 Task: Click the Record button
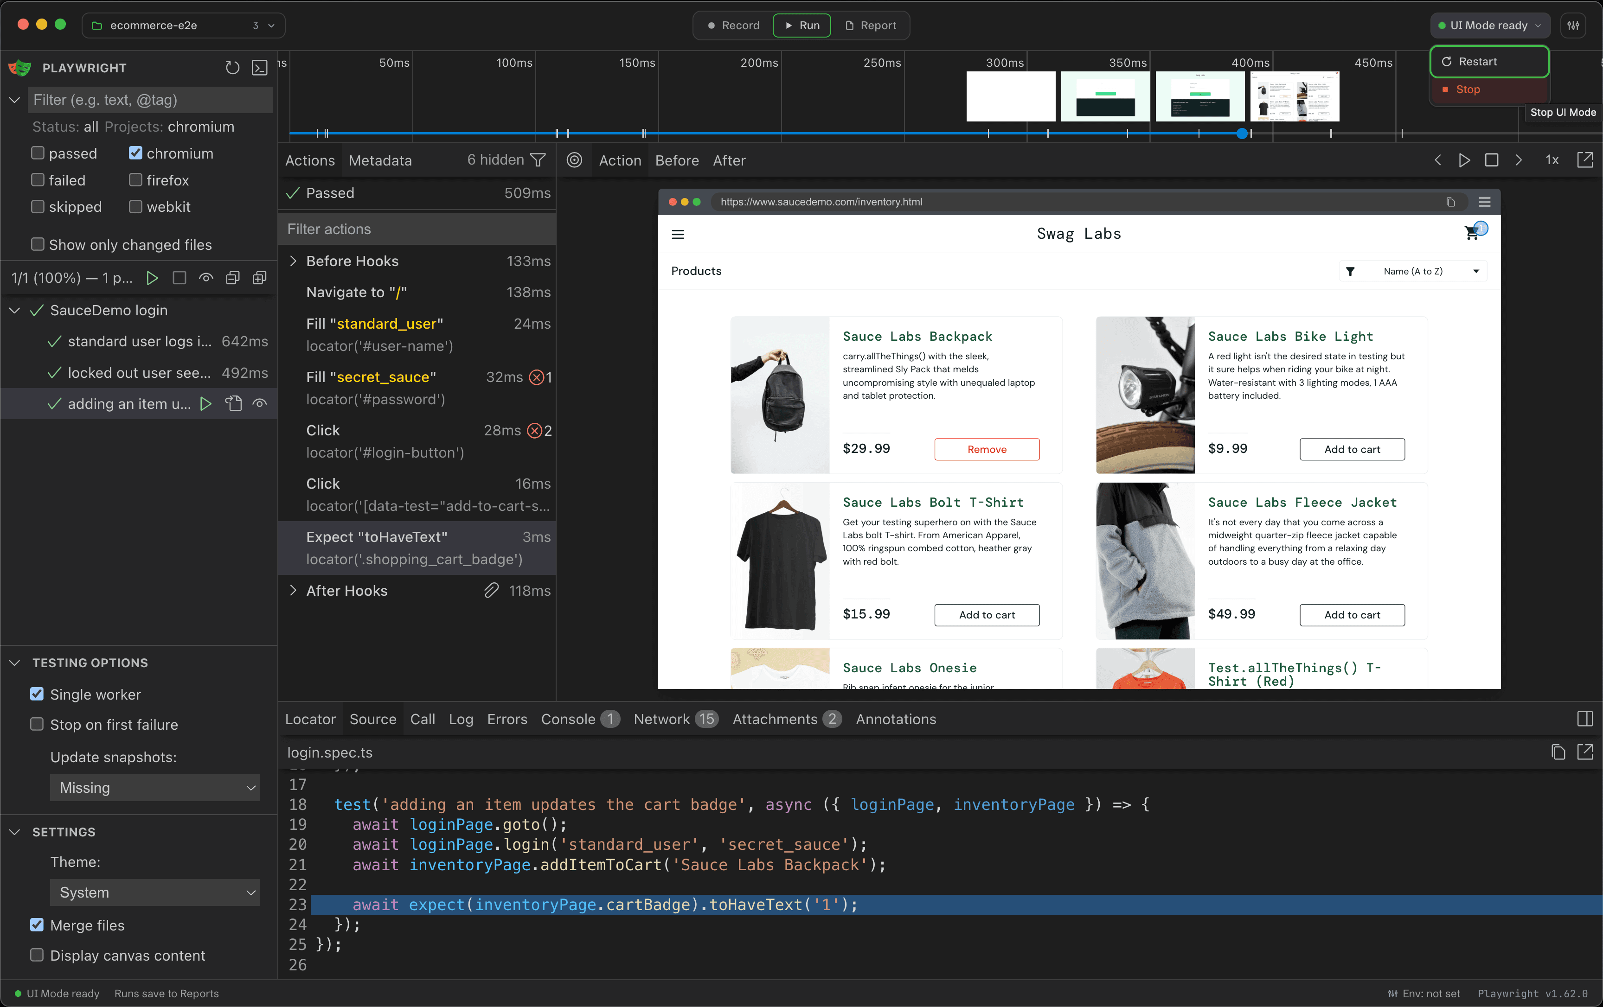733,25
